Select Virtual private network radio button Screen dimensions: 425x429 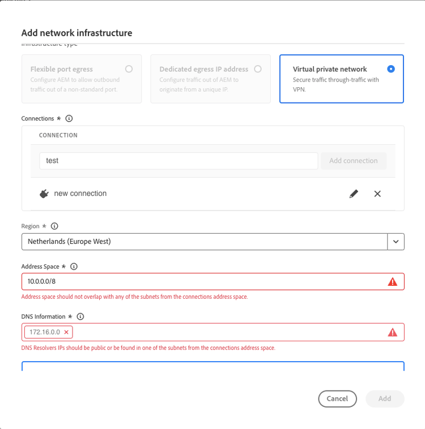(390, 69)
